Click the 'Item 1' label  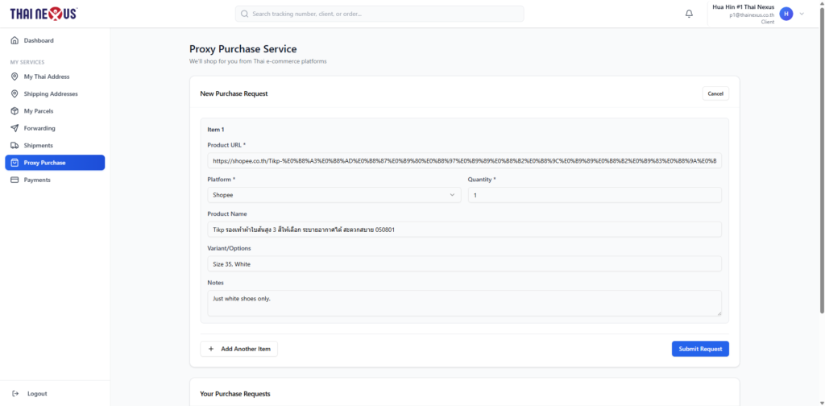(216, 130)
